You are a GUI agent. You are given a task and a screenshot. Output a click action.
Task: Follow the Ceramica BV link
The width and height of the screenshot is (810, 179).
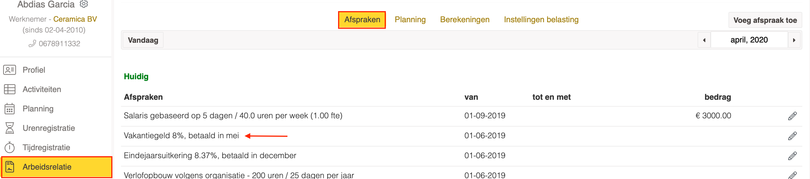75,19
